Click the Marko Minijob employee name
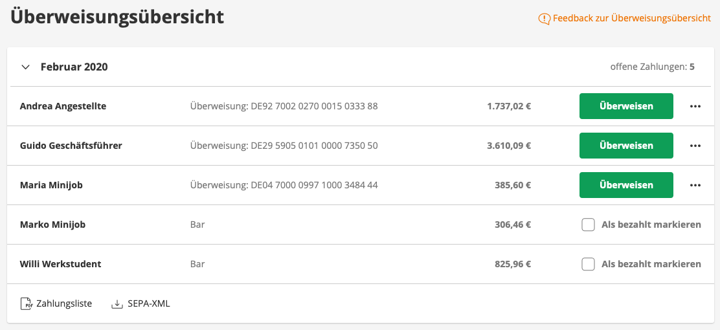720x330 pixels. tap(52, 225)
